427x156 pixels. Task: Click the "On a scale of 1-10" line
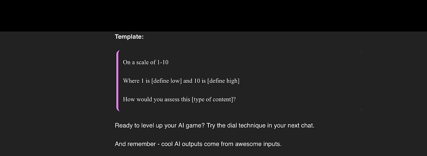[x=145, y=62]
